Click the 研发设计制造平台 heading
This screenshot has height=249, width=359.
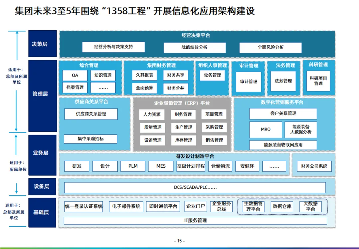click(195, 156)
